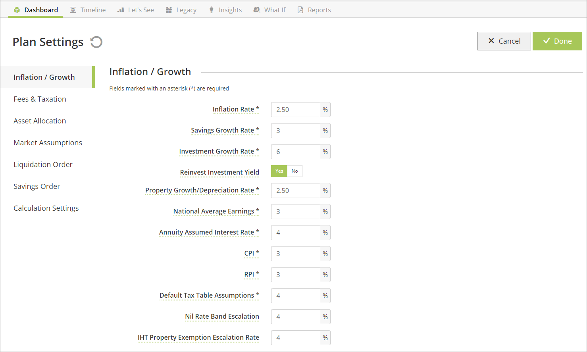Viewport: 587px width, 352px height.
Task: Click the Nil Rate Band Escalation input
Action: pos(296,317)
